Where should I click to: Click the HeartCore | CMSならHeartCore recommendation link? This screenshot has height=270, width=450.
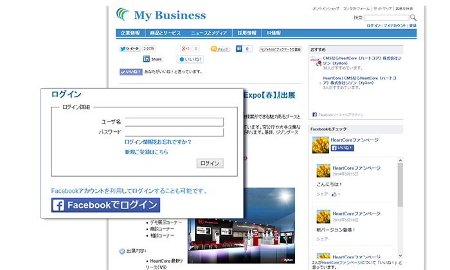360,80
